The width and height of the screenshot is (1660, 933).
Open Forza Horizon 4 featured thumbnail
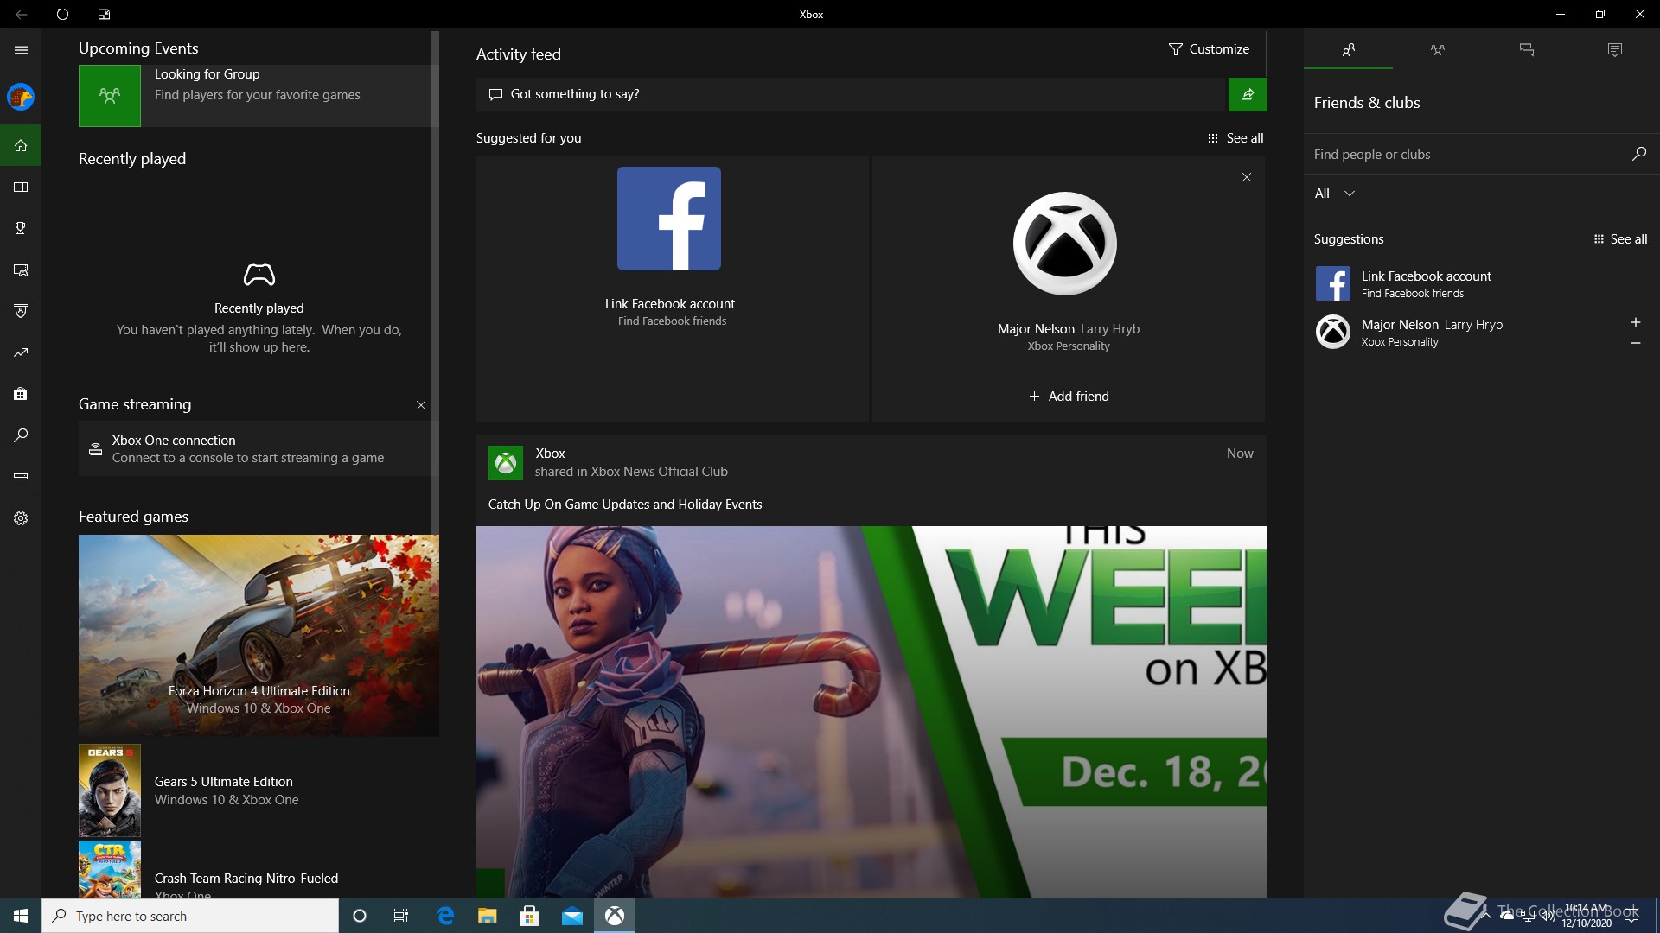point(259,635)
